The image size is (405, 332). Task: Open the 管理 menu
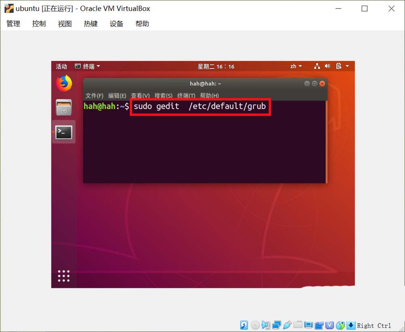click(13, 24)
